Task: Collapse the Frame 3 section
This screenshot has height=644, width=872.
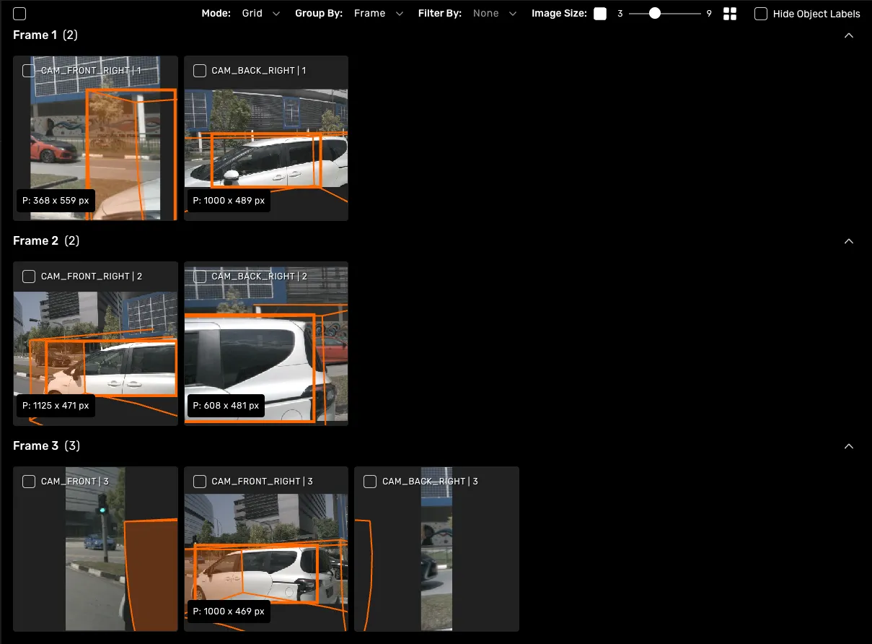Action: [x=849, y=446]
